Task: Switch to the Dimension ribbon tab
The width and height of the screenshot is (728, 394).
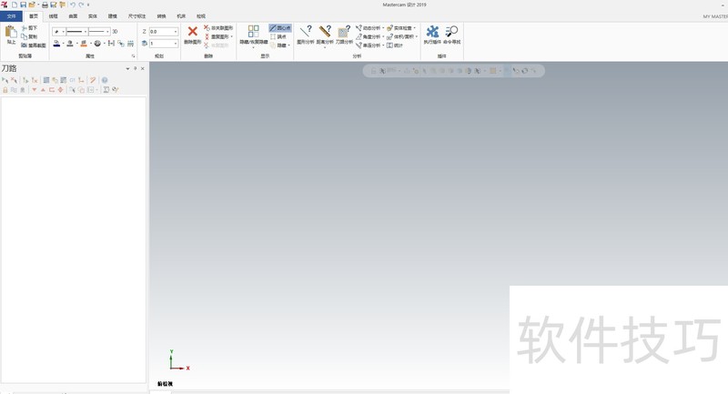Action: 136,16
